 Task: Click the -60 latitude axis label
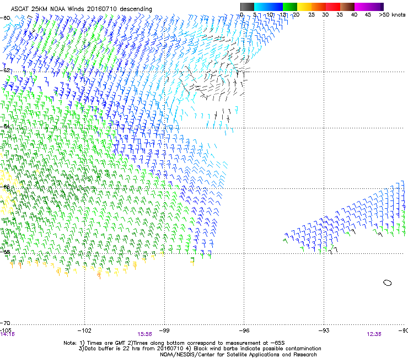[5, 18]
